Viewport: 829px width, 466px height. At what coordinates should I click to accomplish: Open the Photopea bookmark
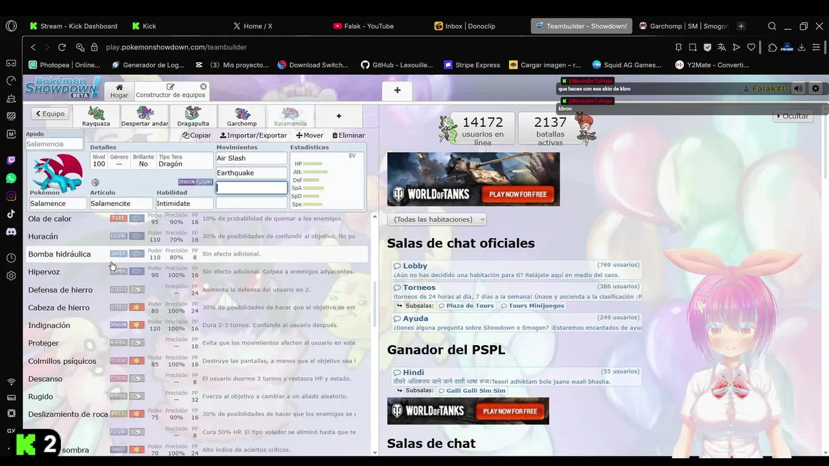point(65,65)
